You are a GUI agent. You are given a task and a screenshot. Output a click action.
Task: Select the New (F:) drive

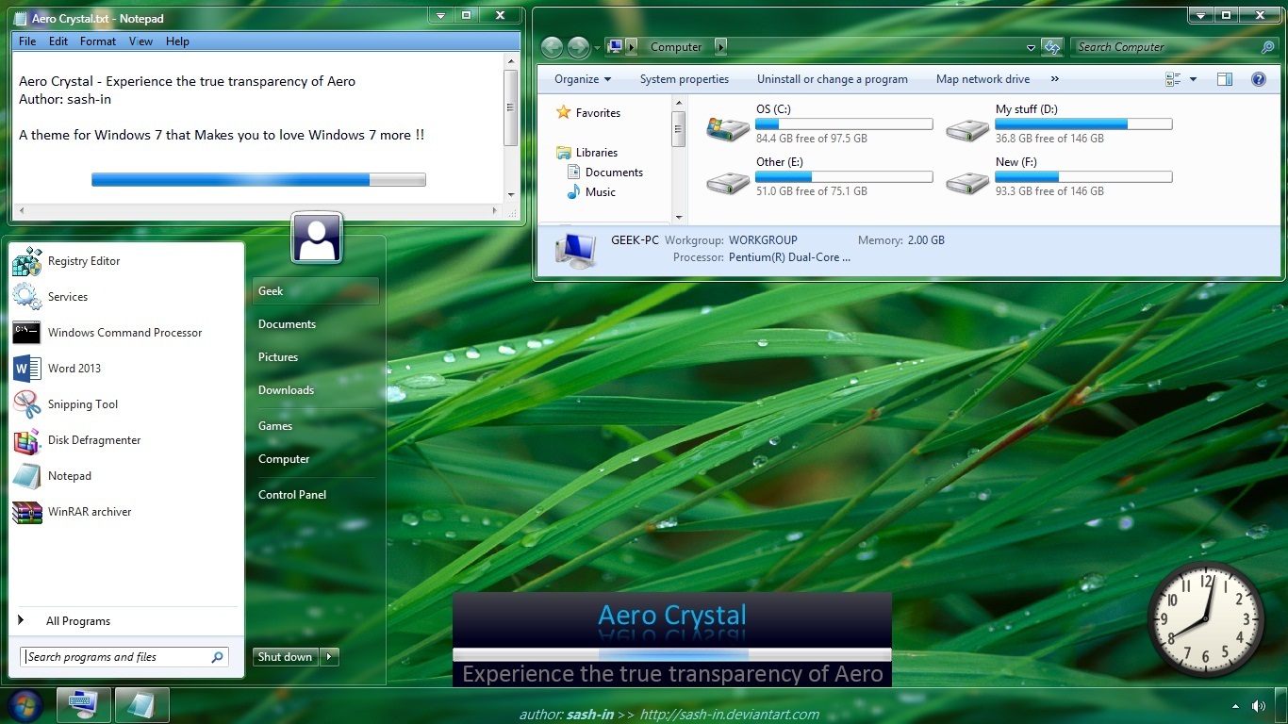click(1059, 176)
